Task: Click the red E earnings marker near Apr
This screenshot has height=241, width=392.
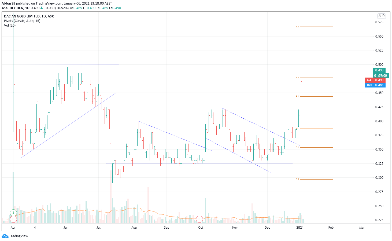Action: pos(13,219)
